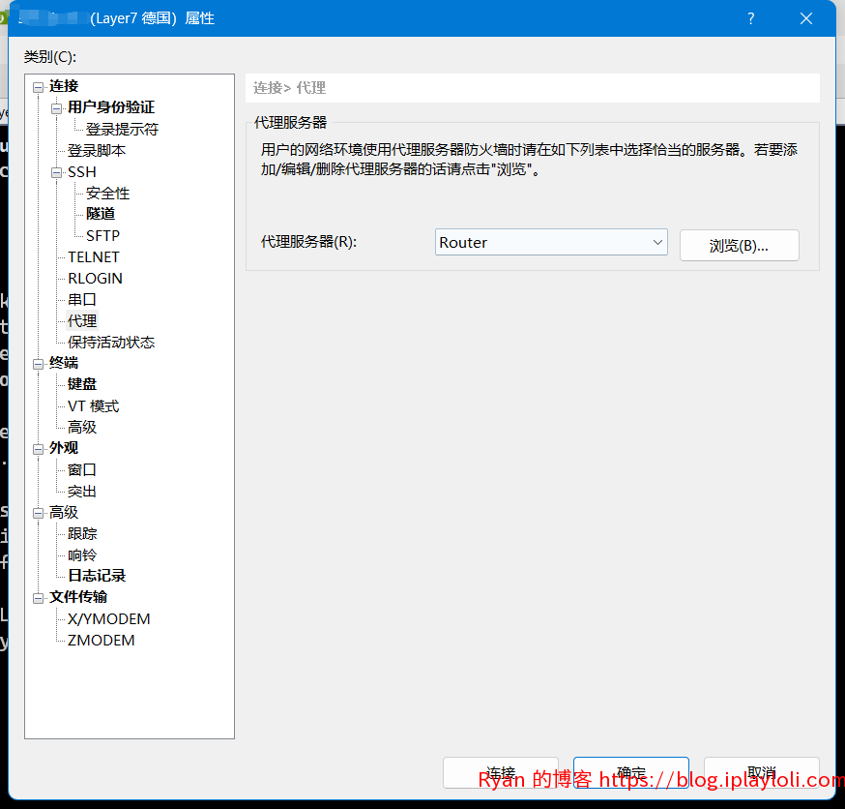845x809 pixels.
Task: Click the 浏览(B)... button
Action: [739, 246]
